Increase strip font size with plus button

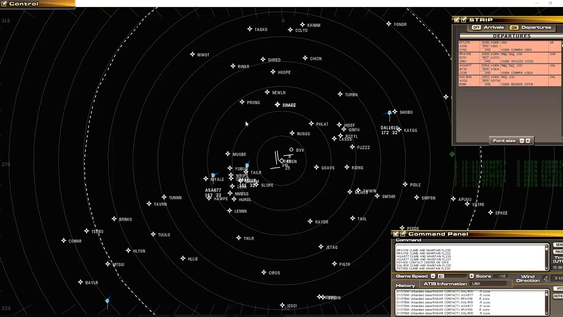(528, 141)
